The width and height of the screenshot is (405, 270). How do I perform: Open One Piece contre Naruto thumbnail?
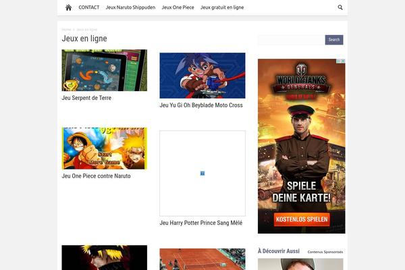pos(105,148)
